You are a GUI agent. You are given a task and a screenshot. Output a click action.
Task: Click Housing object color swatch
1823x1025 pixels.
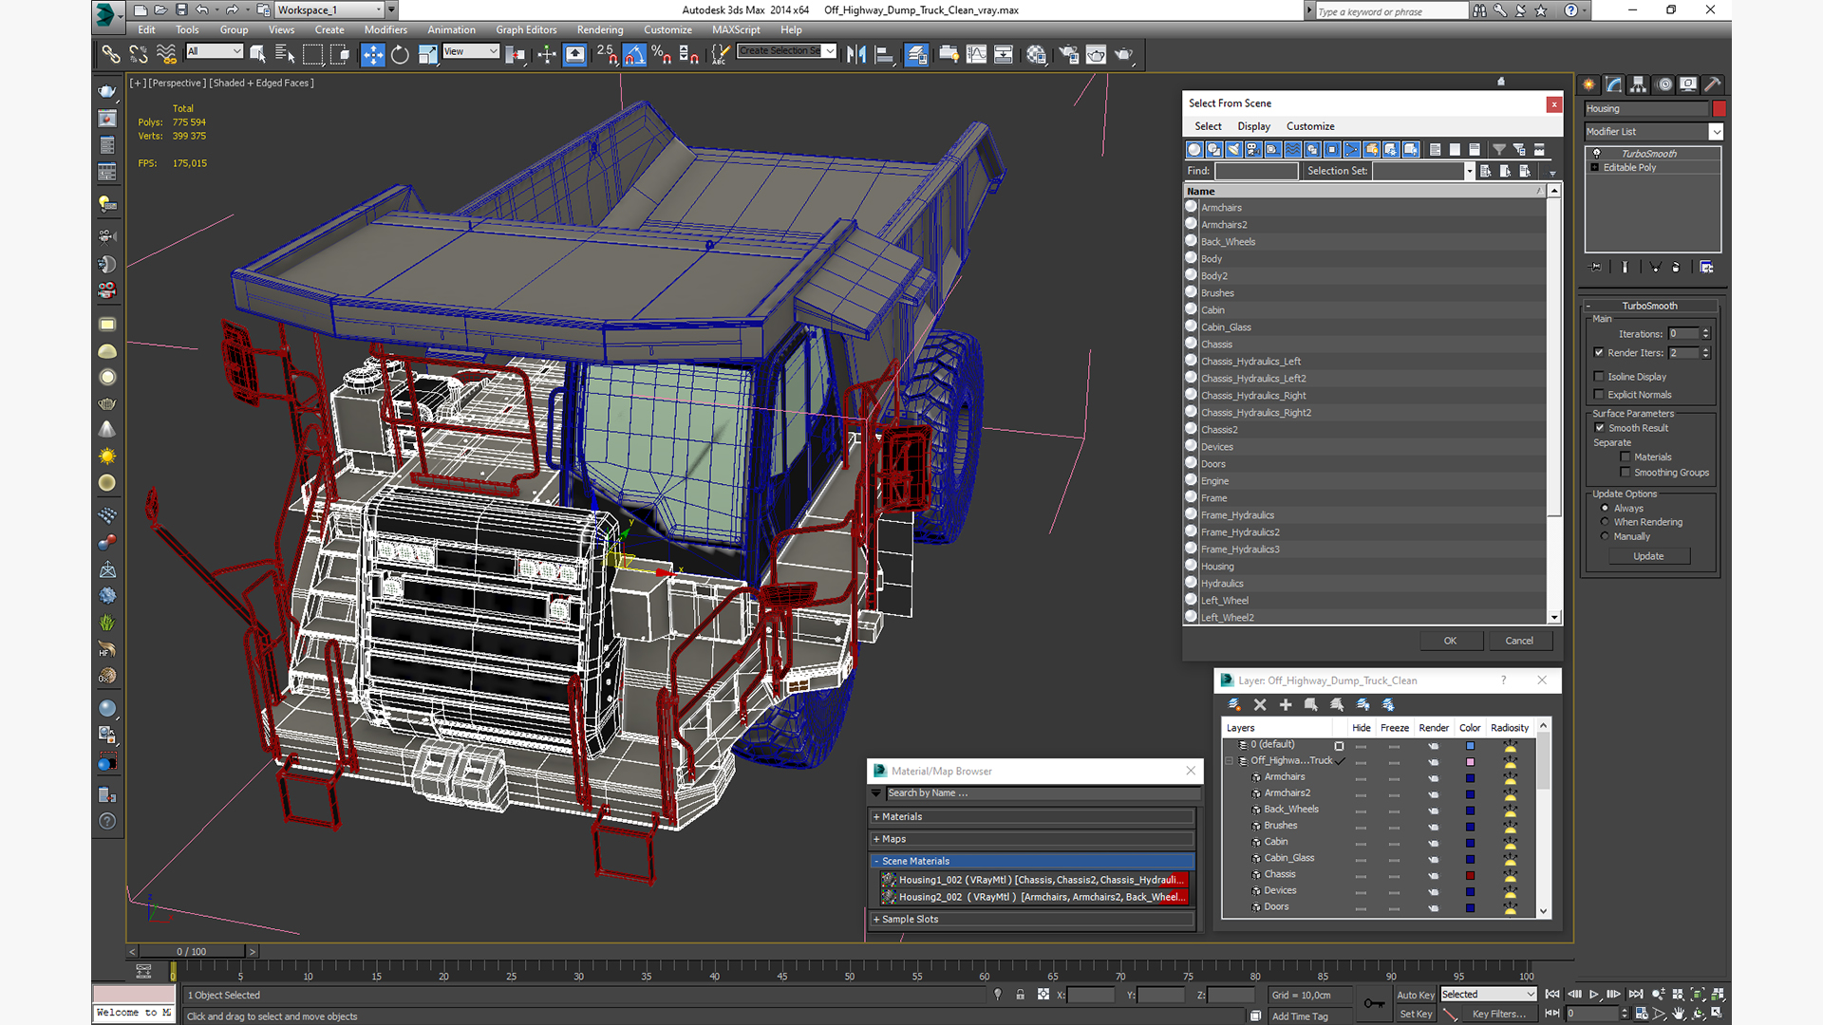coord(1719,109)
